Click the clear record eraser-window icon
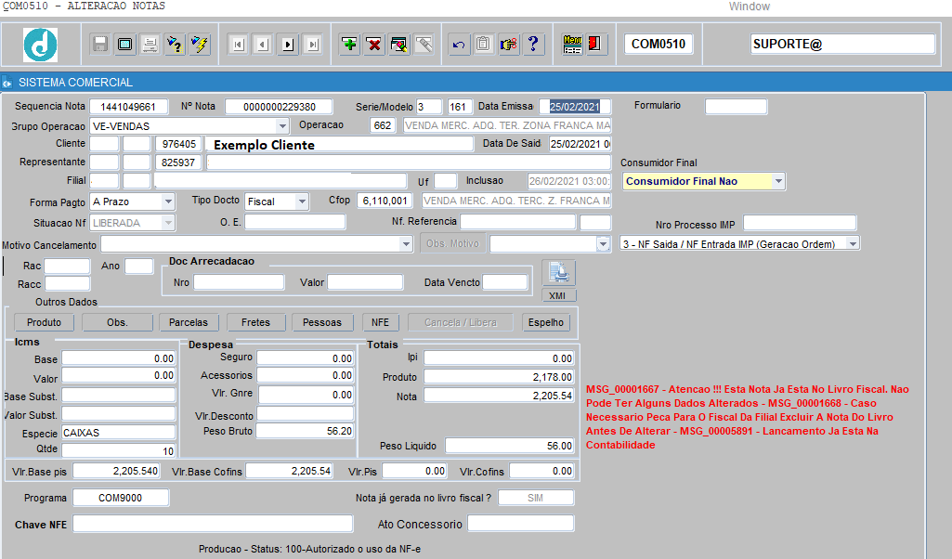 point(399,45)
